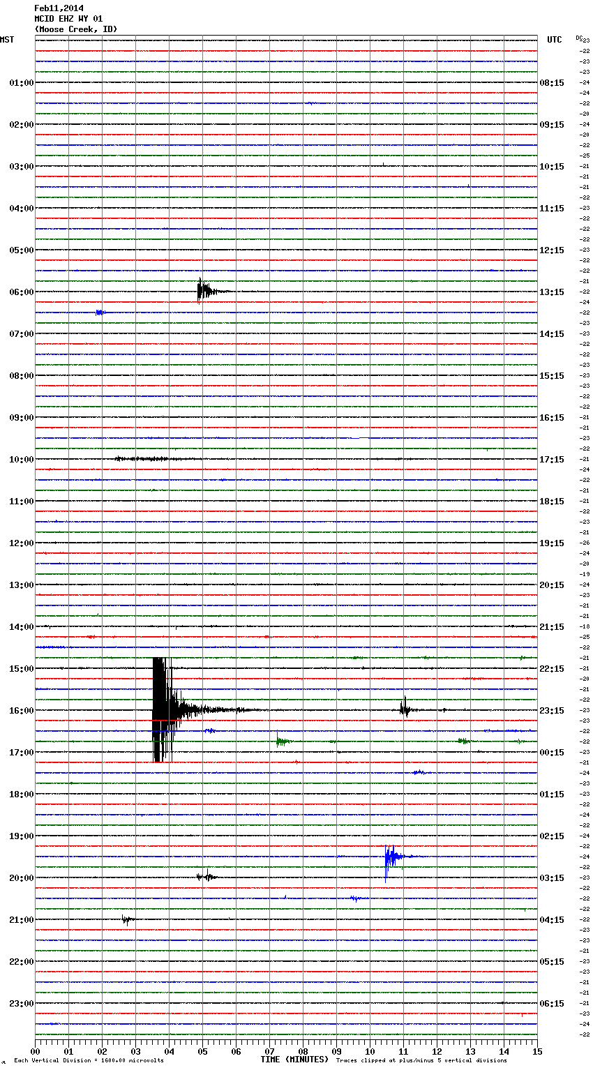Select the 09:00 MST hour label
The image size is (593, 1070).
21,418
